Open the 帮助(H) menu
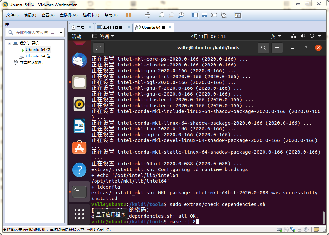Screen dimensions: 329x235 tap(111, 15)
